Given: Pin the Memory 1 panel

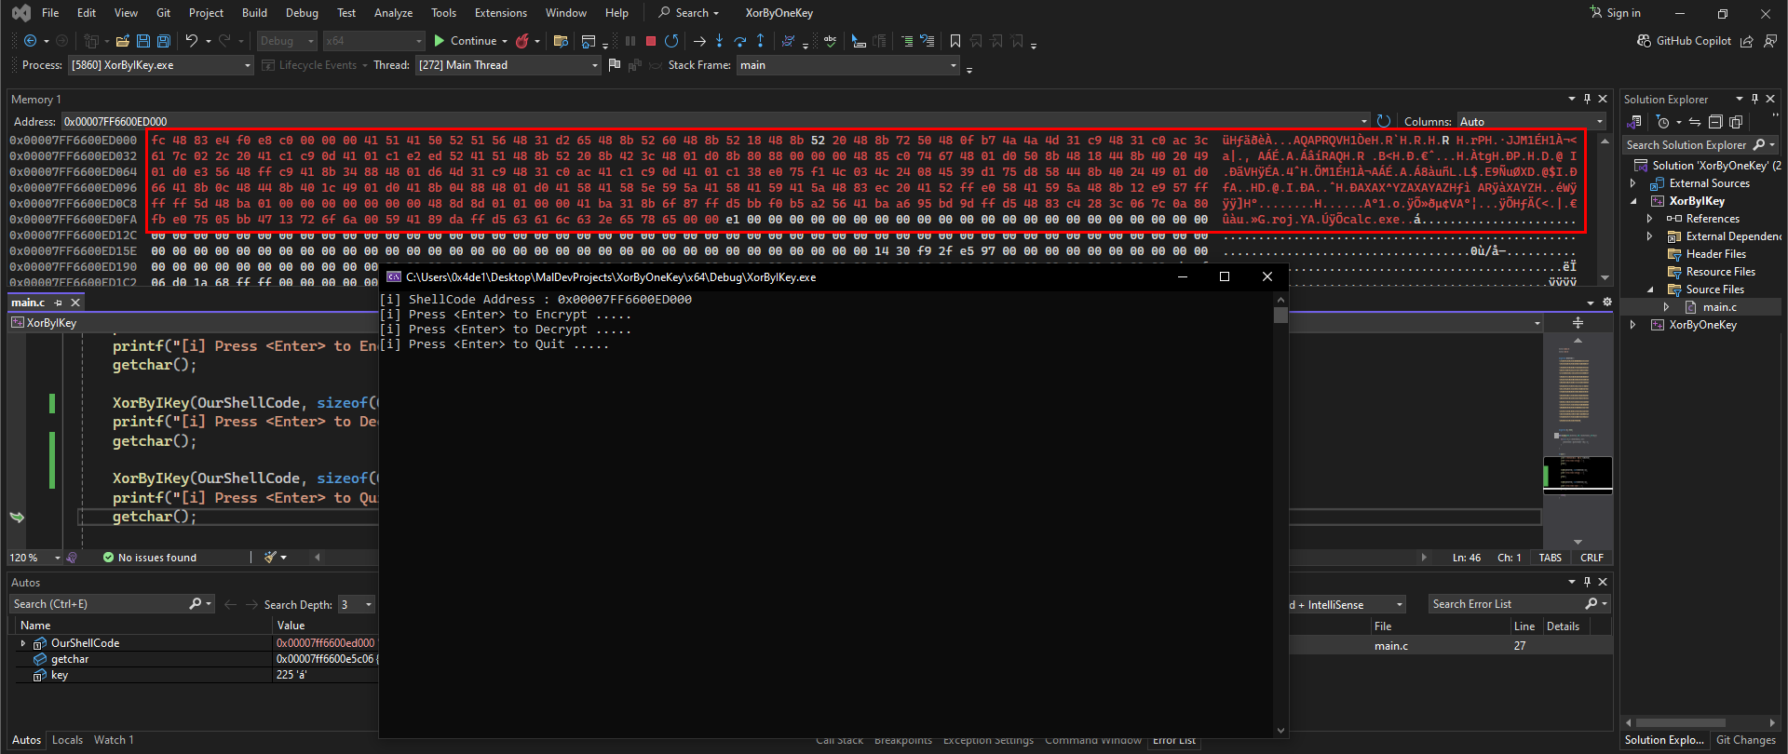Looking at the screenshot, I should (1587, 99).
